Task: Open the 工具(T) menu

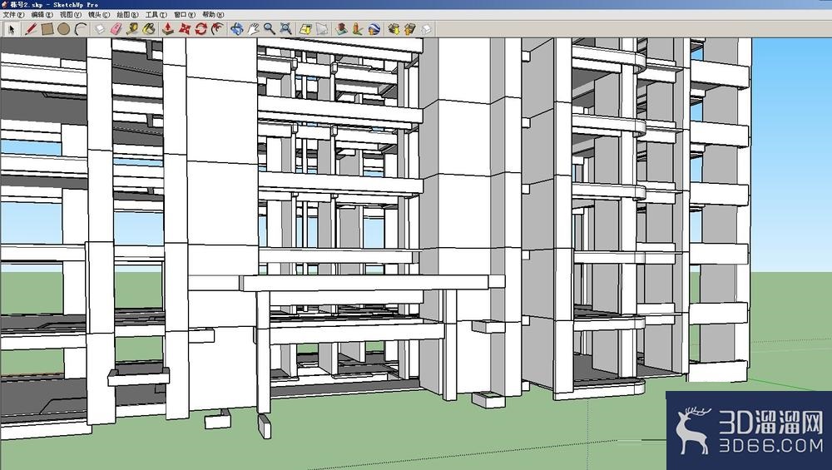Action: pyautogui.click(x=156, y=15)
